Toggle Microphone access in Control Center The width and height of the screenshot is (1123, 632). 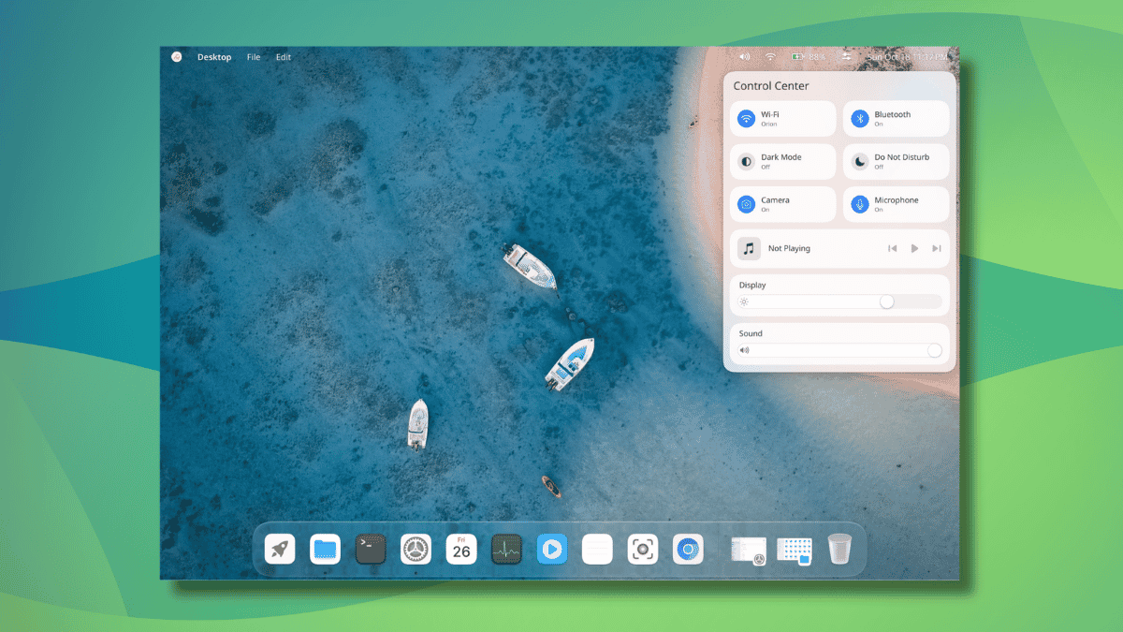[897, 204]
